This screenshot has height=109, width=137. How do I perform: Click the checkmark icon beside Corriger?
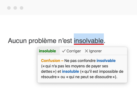[x=64, y=51]
